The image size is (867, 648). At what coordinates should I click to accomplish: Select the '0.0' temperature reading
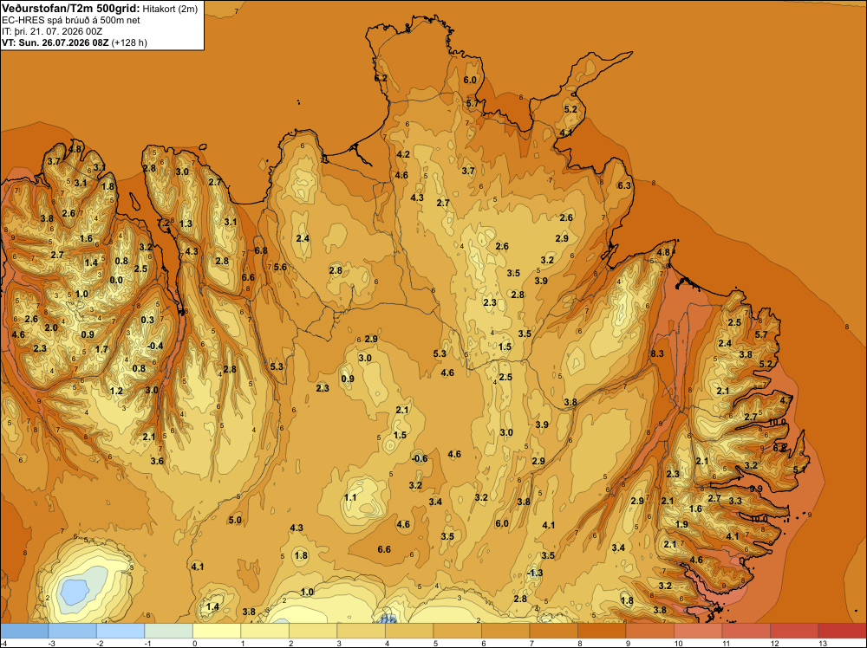116,280
